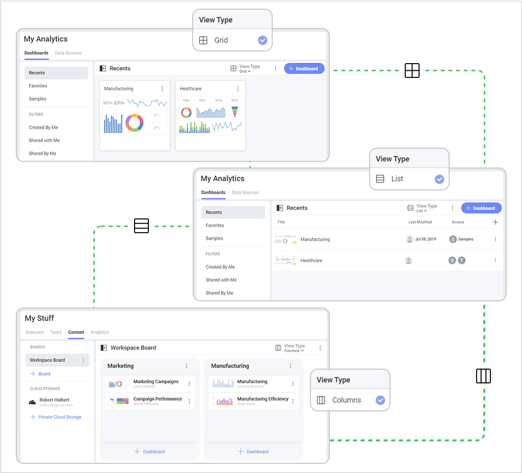Click options icon next to Workspace Board sidebar item
522x473 pixels.
(84, 360)
